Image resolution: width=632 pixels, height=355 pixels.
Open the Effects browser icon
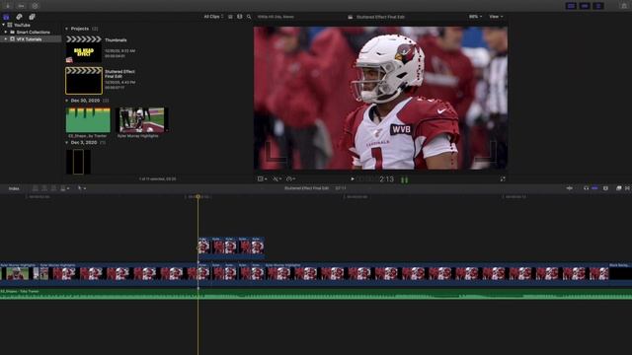click(x=619, y=188)
